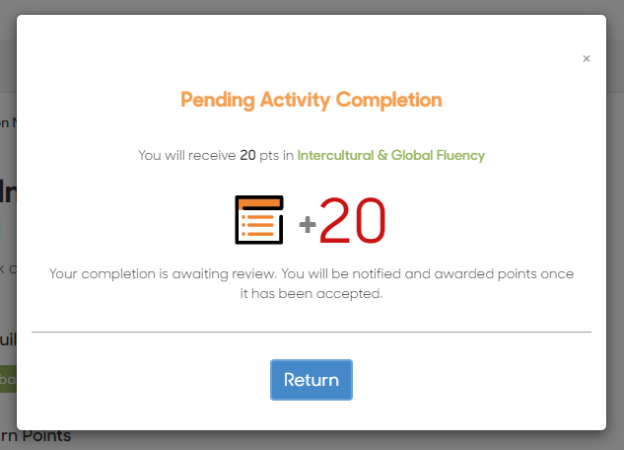The height and width of the screenshot is (450, 624).
Task: Click the "it has been accepted" line
Action: click(312, 294)
